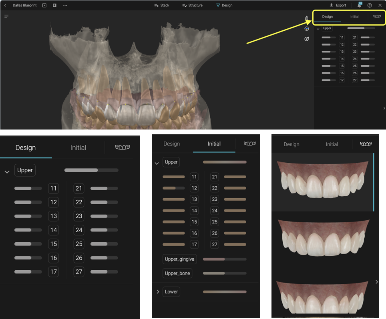Open the hamburger menu in the 3D viewport
The width and height of the screenshot is (386, 319).
coord(6,16)
